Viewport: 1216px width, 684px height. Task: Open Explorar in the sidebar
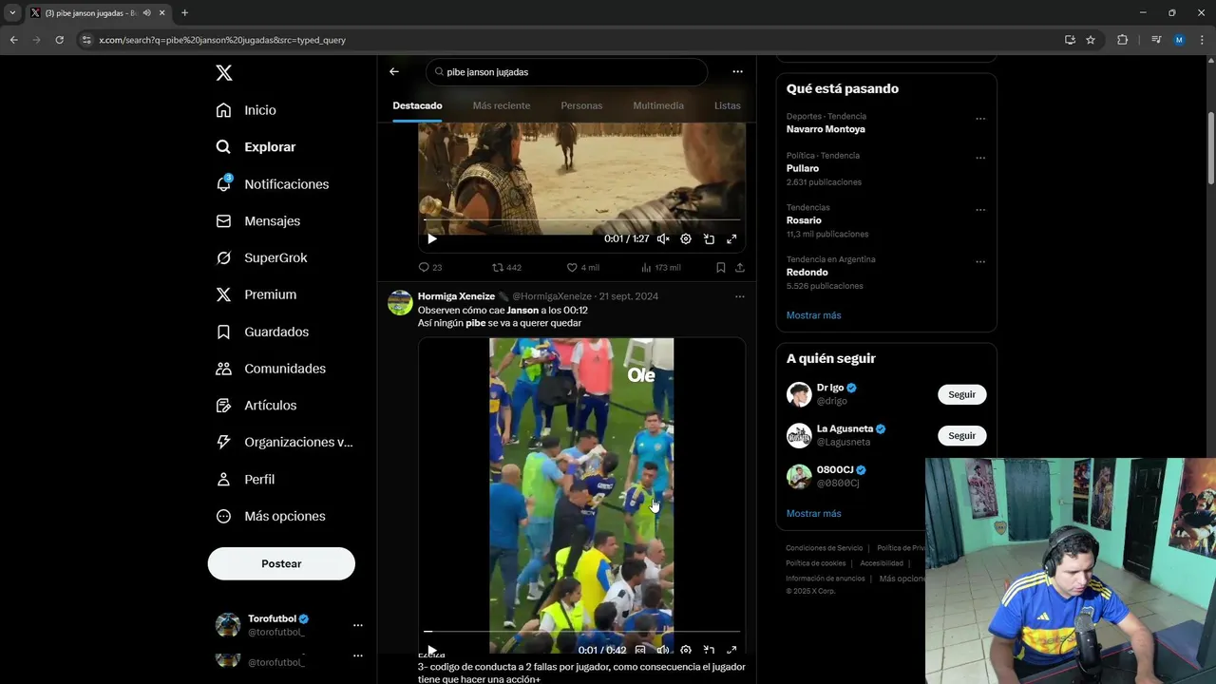256,147
